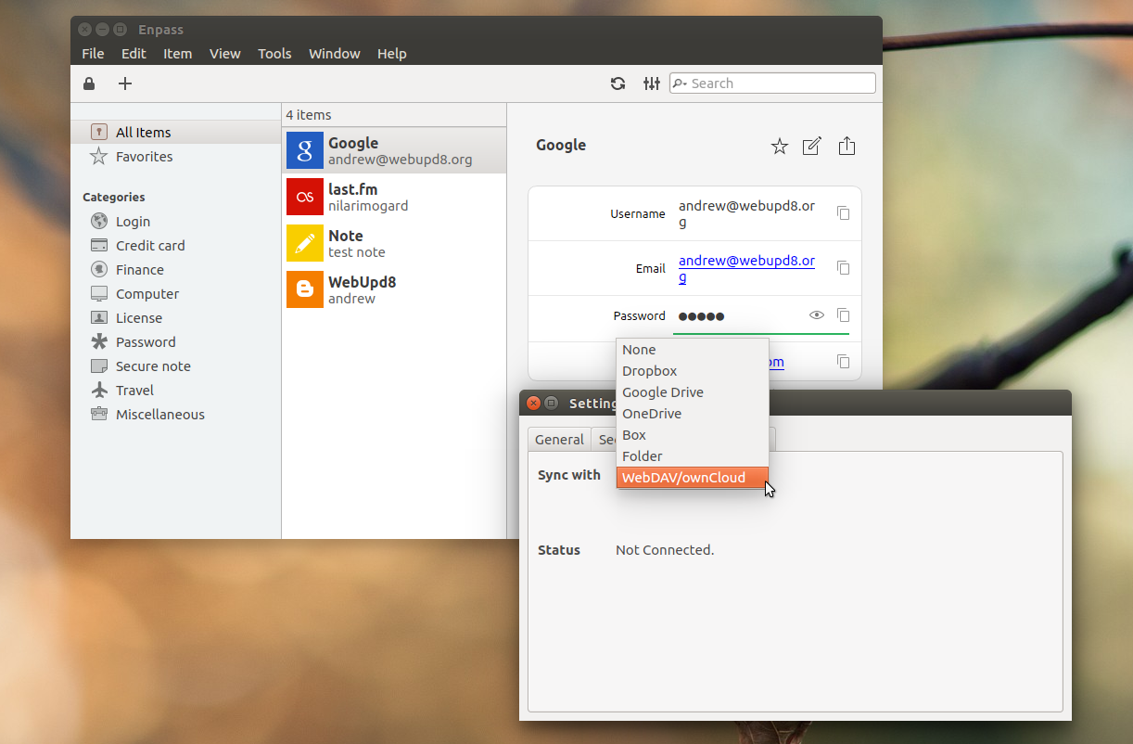
Task: Open the File menu
Action: pos(93,54)
